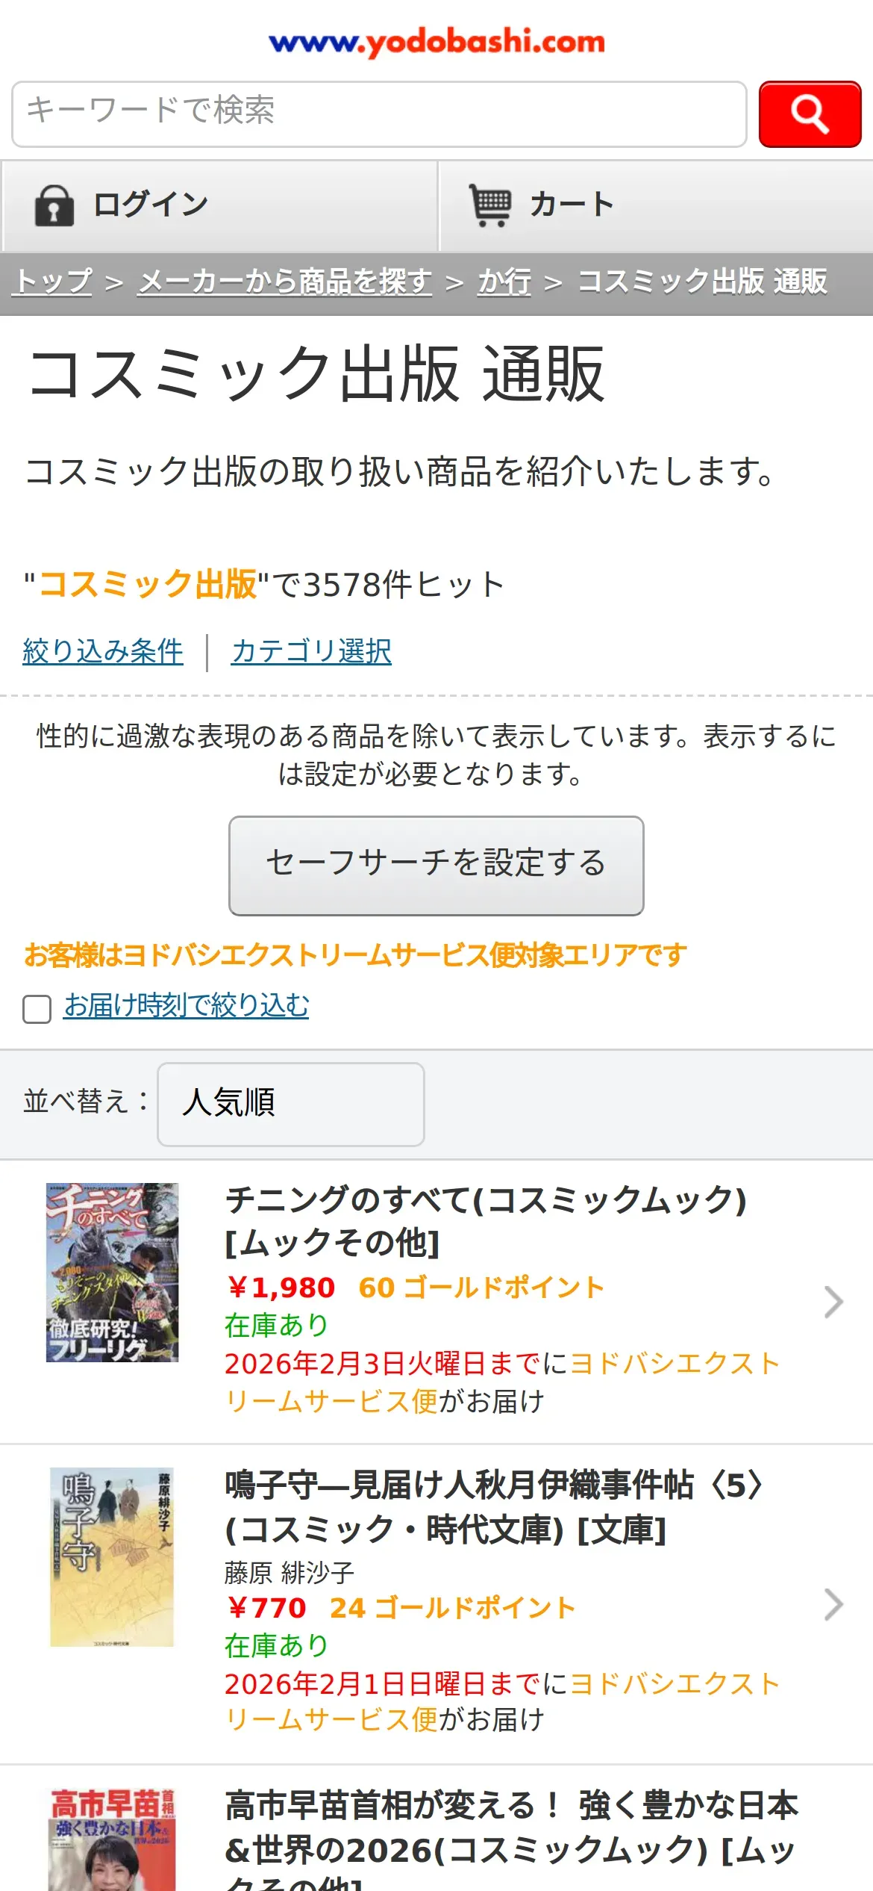Click the チニングのすべて book cover
The height and width of the screenshot is (1891, 873).
coord(112,1272)
